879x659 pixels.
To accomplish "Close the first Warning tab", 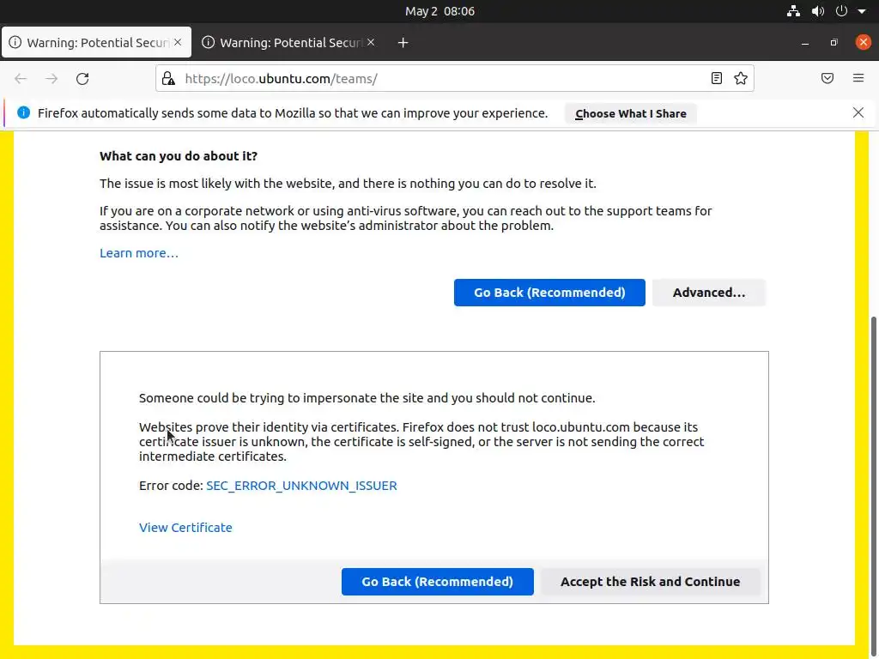I will click(178, 42).
